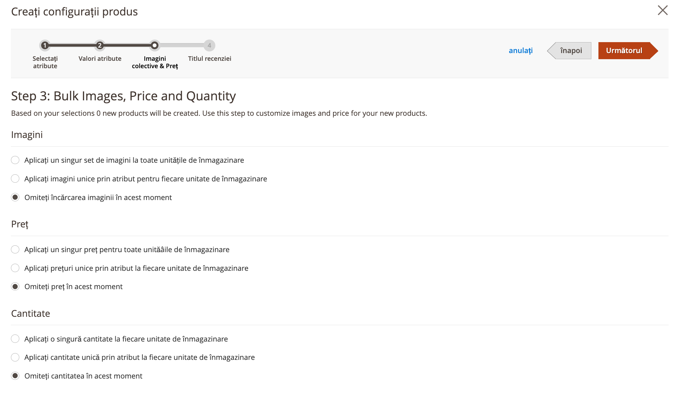The width and height of the screenshot is (673, 393).
Task: Open the Valori atribute step label
Action: pos(100,59)
